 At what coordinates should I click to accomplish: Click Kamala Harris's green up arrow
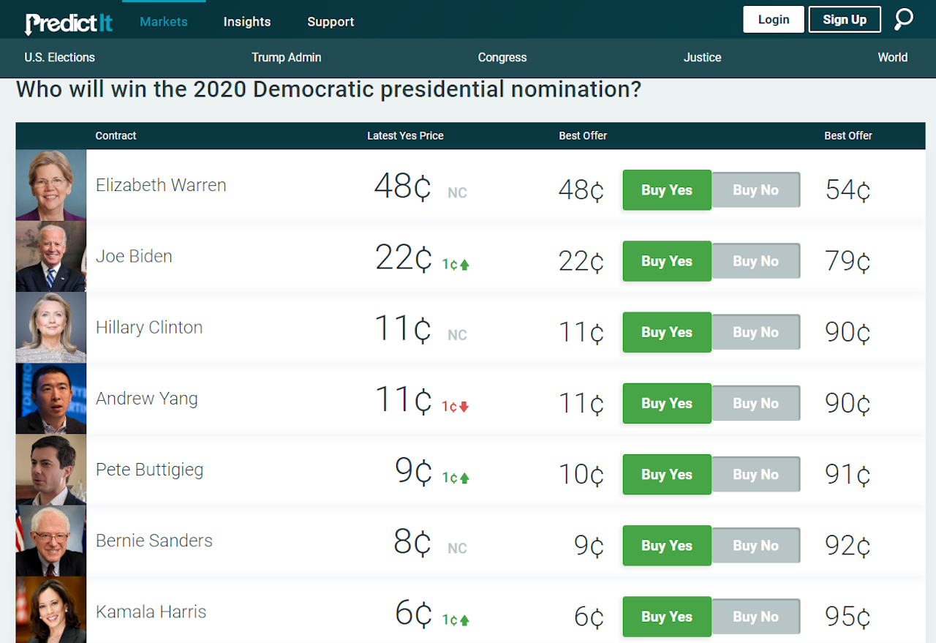point(464,620)
